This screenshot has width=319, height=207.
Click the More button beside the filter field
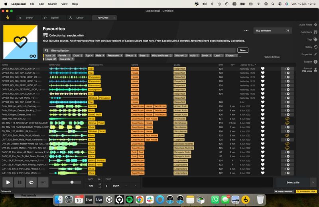[x=243, y=50]
